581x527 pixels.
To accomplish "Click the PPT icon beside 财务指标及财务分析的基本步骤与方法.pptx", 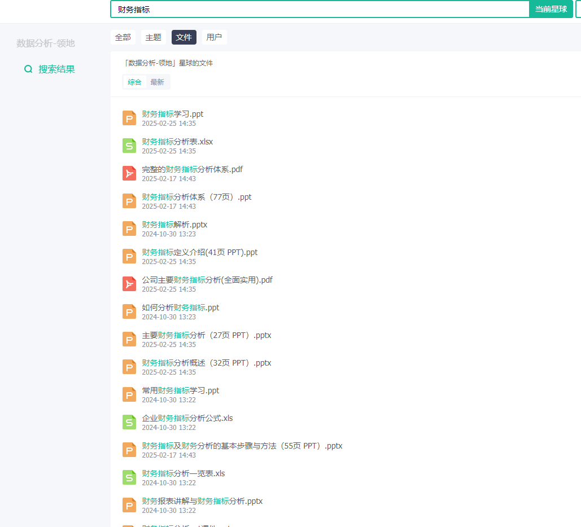I will click(x=129, y=450).
